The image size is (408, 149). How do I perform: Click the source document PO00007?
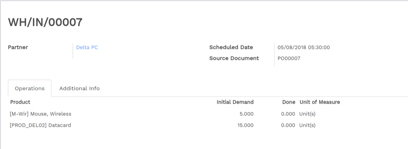(289, 58)
